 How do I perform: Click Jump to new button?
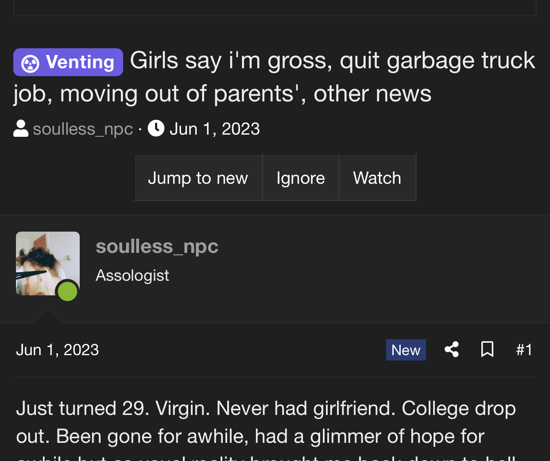pyautogui.click(x=198, y=178)
